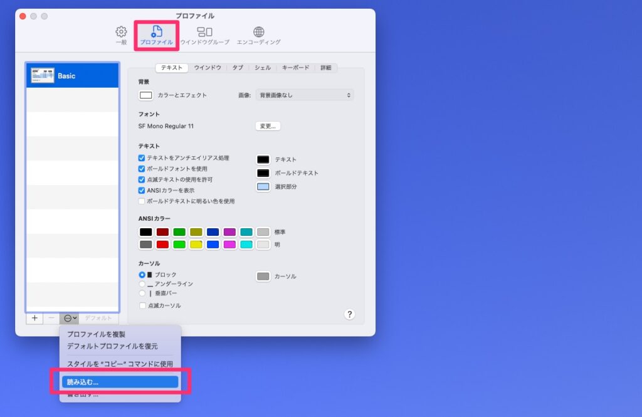Click the bright red ANSI color swatch
The height and width of the screenshot is (417, 642).
click(162, 245)
